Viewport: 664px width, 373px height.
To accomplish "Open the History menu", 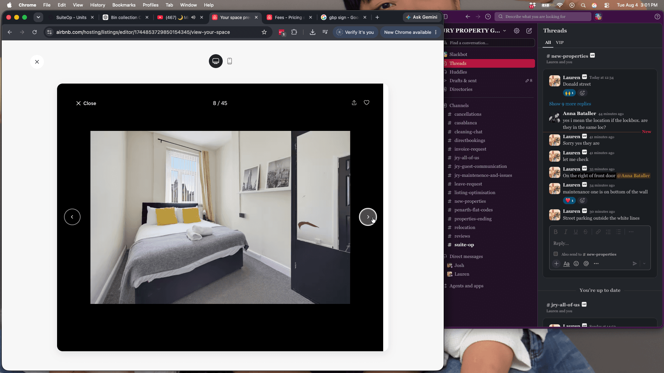I will (x=98, y=5).
